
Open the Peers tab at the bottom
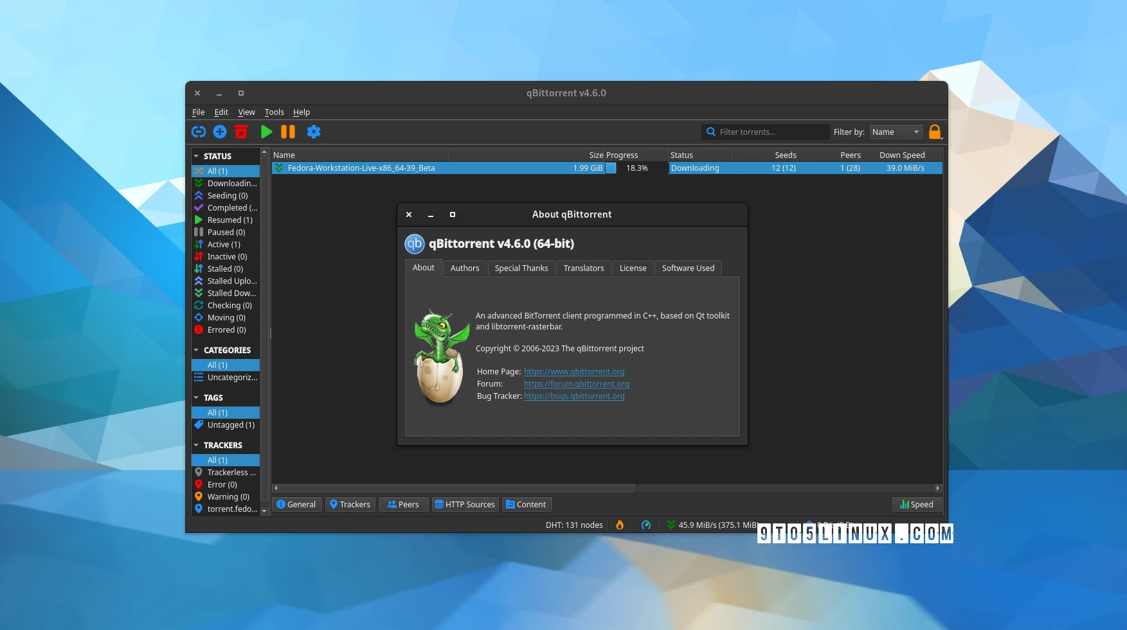coord(403,504)
